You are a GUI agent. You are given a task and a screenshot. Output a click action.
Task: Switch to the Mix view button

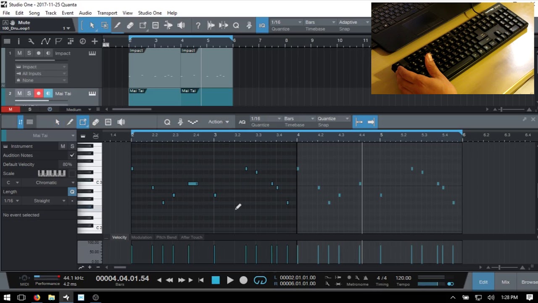(505, 282)
